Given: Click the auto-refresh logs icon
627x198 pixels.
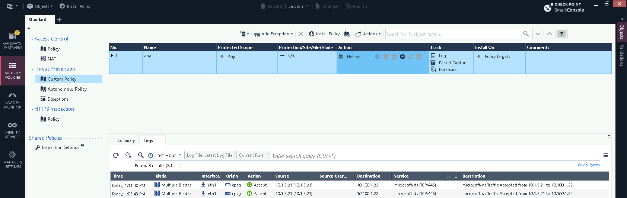Looking at the screenshot, I should pos(128,155).
